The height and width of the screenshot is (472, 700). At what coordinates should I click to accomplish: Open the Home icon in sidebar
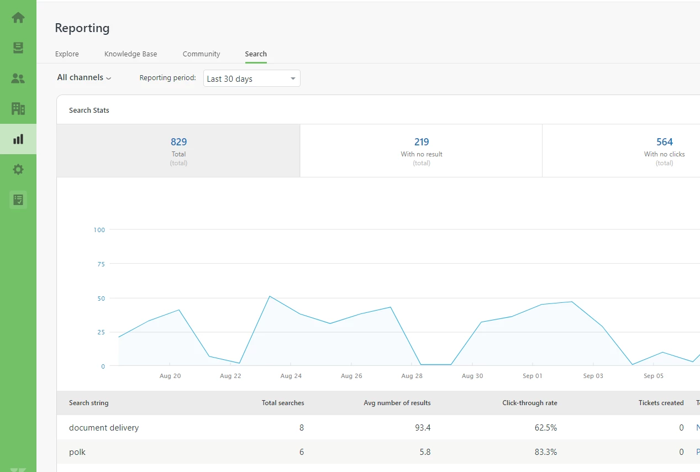18,18
